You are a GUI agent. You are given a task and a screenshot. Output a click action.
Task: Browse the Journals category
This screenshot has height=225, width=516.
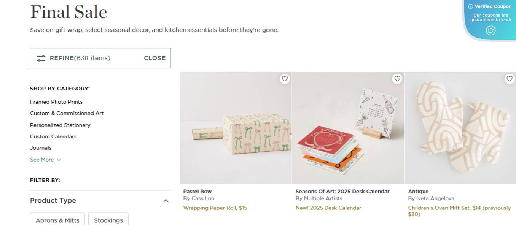[40, 148]
